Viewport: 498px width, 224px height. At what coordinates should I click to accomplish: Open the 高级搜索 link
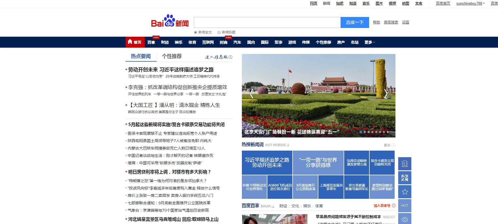391,22
